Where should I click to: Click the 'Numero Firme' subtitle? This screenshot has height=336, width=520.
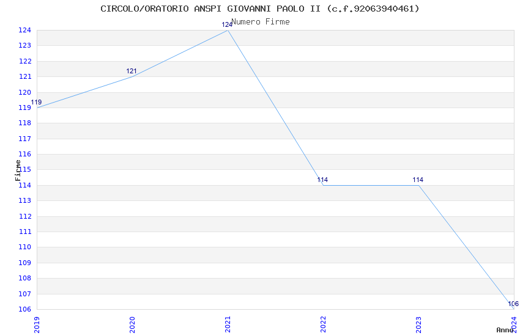[x=261, y=22]
